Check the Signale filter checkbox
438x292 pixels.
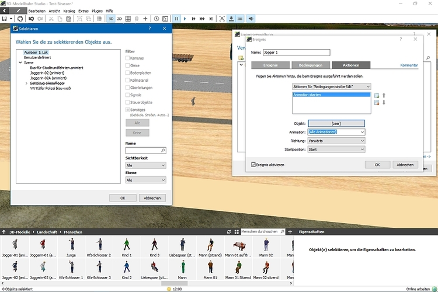[128, 95]
